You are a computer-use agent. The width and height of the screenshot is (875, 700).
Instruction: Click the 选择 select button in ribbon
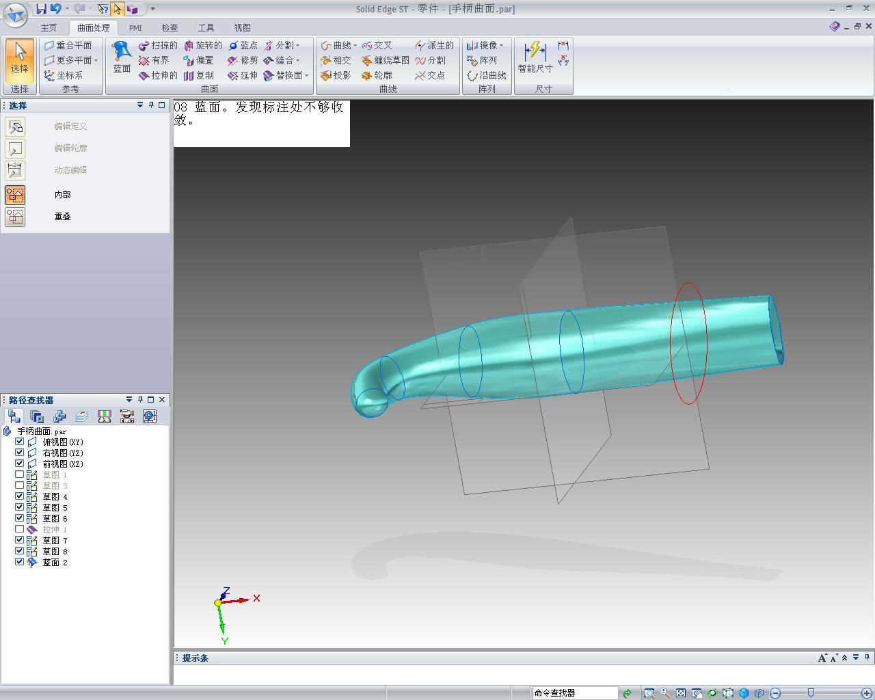click(19, 60)
